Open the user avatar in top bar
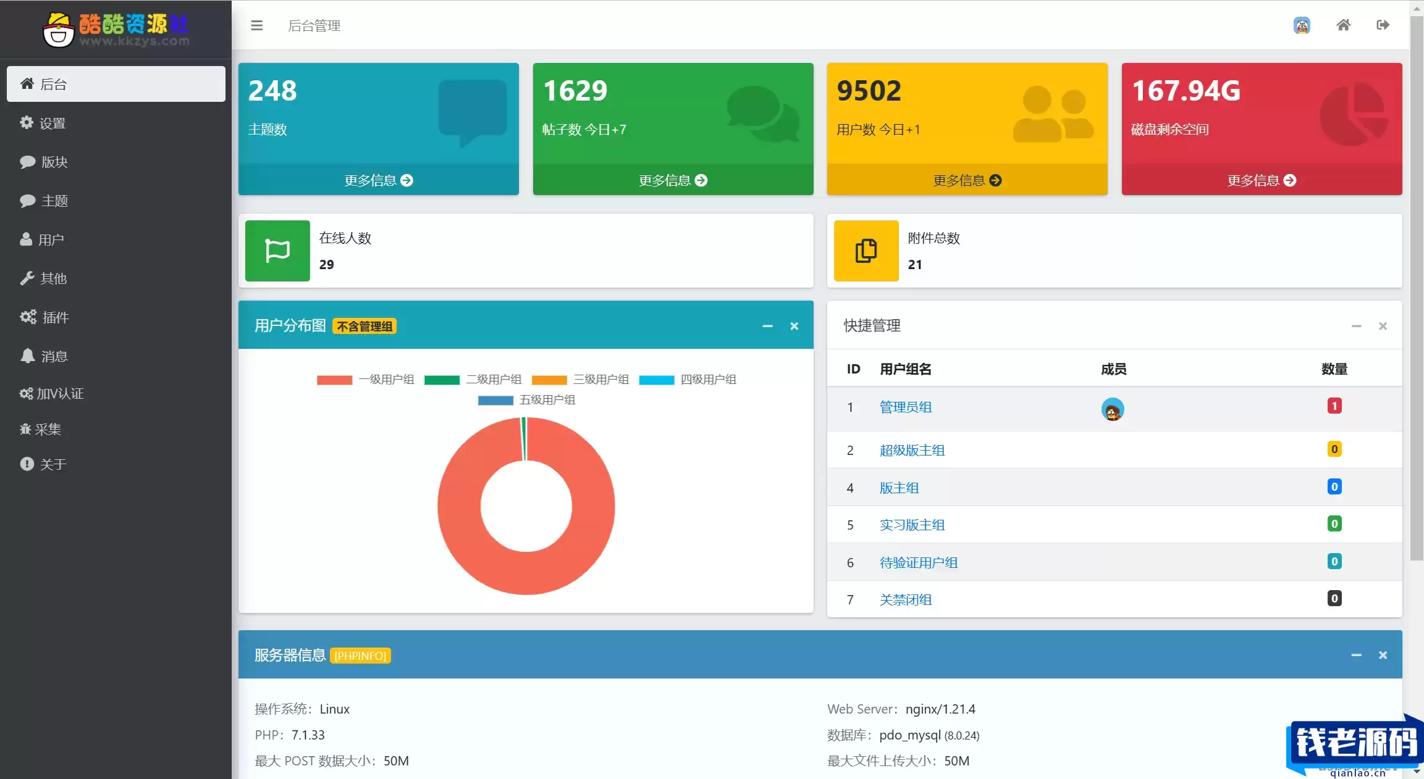Image resolution: width=1424 pixels, height=779 pixels. tap(1302, 25)
